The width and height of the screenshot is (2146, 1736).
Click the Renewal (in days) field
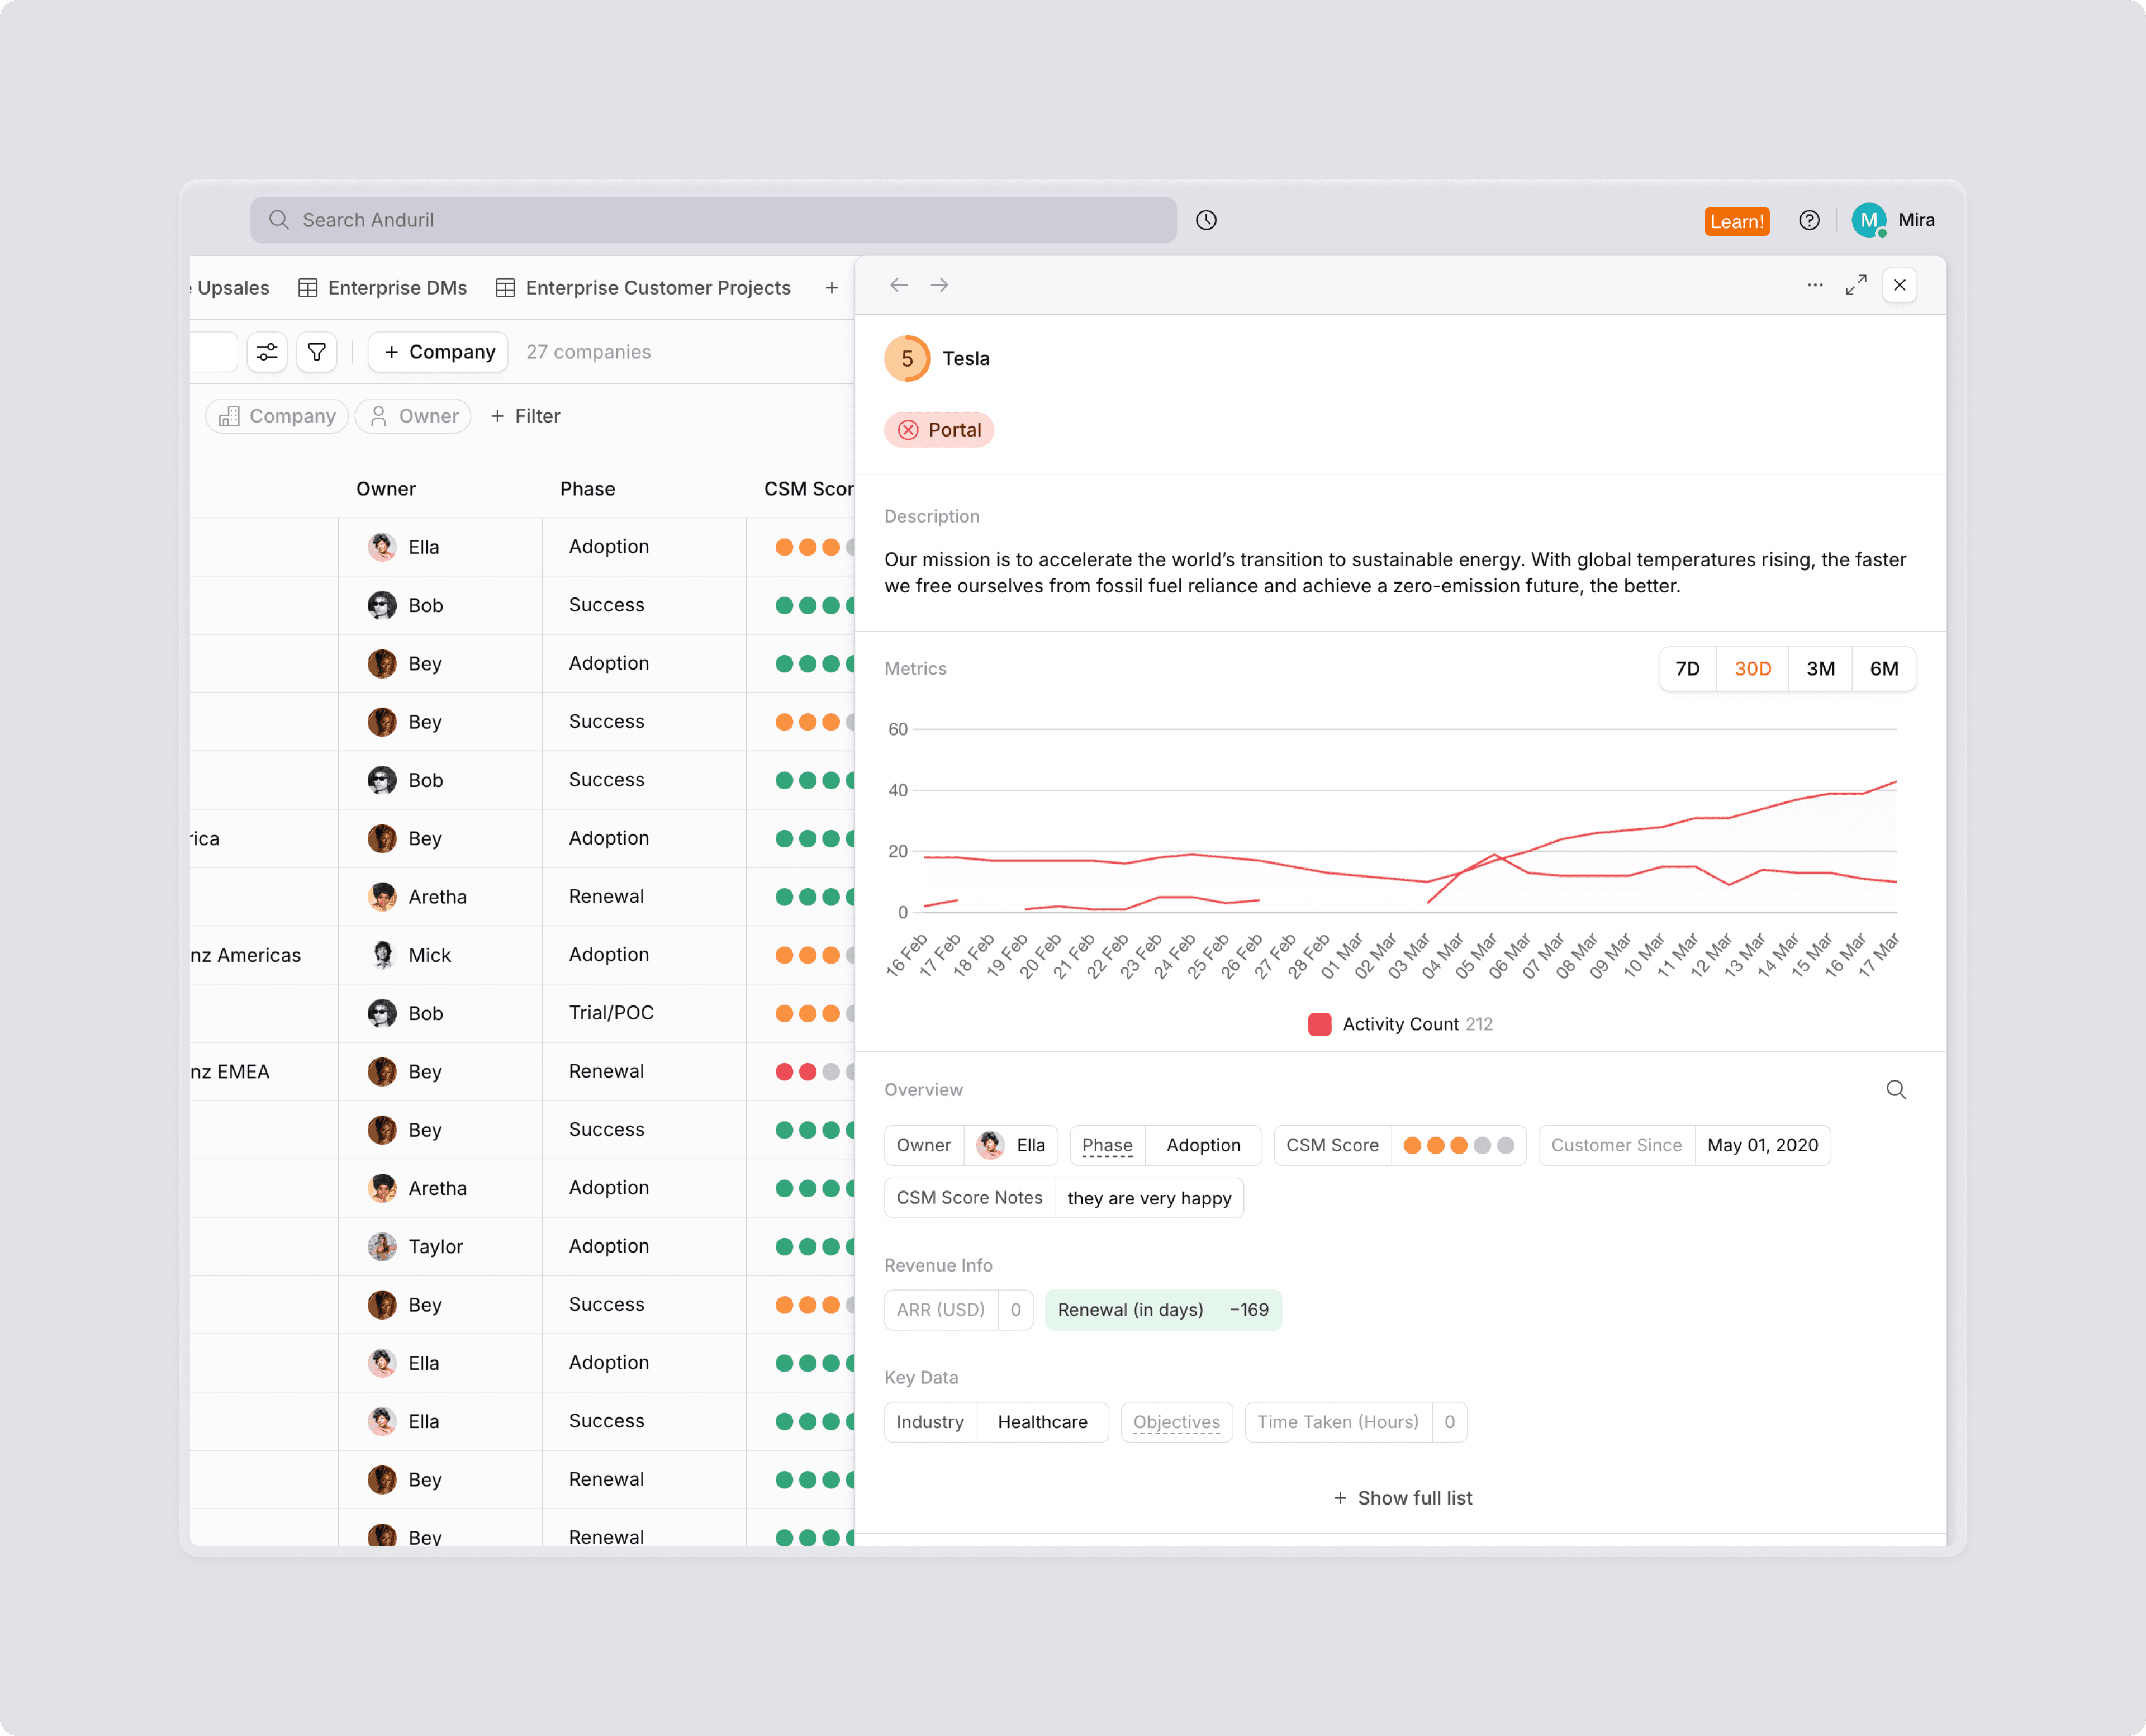pyautogui.click(x=1164, y=1310)
